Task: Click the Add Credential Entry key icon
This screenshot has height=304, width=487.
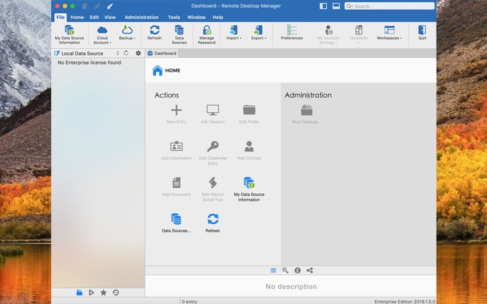Action: pyautogui.click(x=212, y=146)
